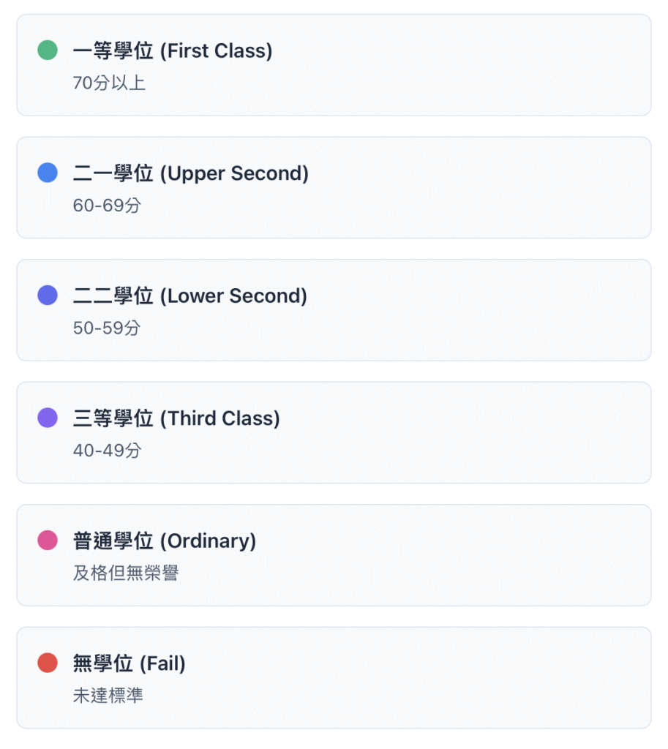
Task: Click the indigo dot beside Lower Second
Action: click(x=48, y=296)
